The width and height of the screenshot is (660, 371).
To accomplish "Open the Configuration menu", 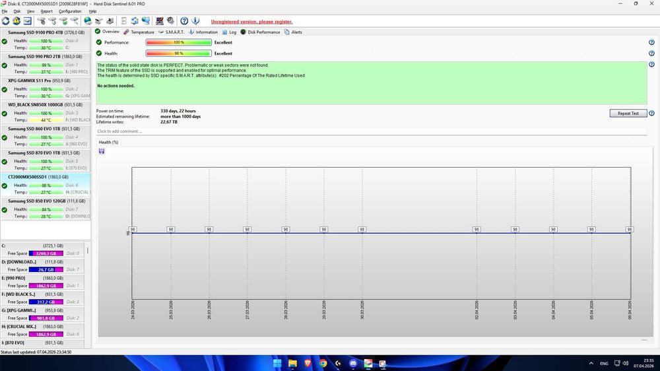I will pos(70,11).
